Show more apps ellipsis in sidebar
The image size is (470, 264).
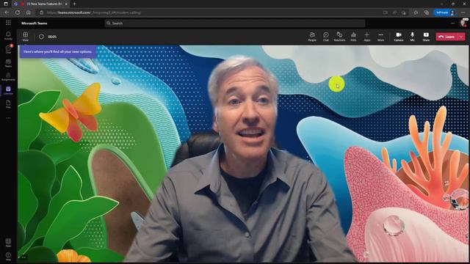[x=8, y=118]
